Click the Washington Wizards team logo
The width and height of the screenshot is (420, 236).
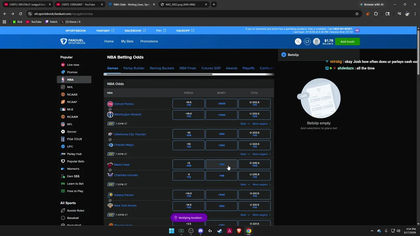(110, 114)
